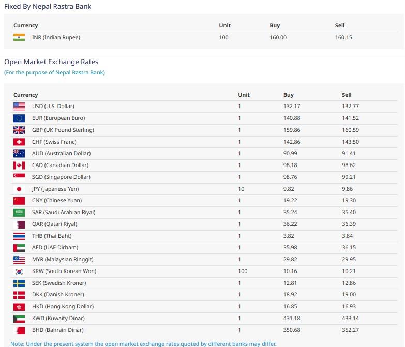Viewport: 405px width, 347px height.
Task: Select the SGD (Singapore Dollar) row label
Action: tap(61, 177)
